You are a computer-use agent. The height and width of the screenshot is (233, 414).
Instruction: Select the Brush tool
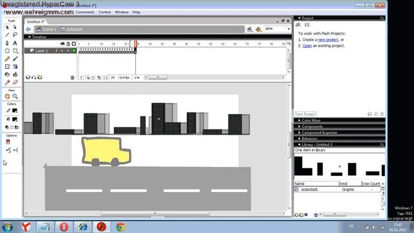tap(15, 59)
